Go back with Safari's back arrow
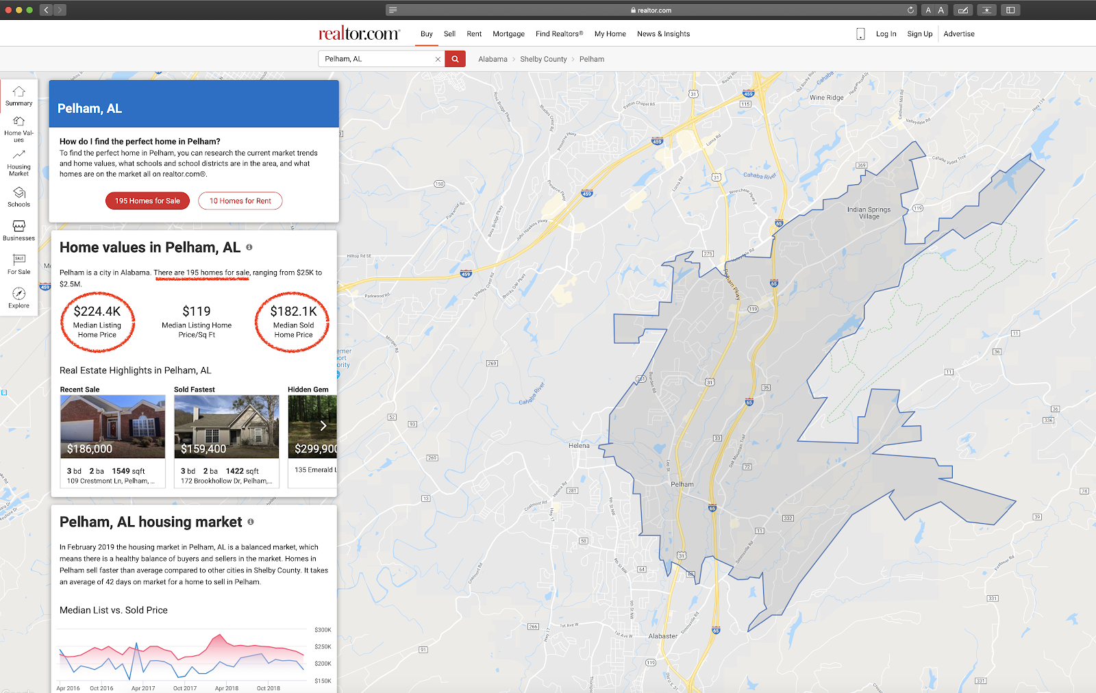This screenshot has width=1096, height=693. click(x=46, y=10)
